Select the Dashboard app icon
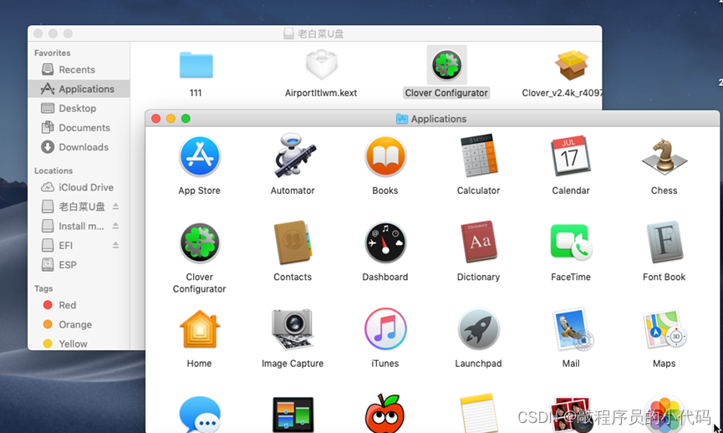This screenshot has height=433, width=723. click(385, 243)
